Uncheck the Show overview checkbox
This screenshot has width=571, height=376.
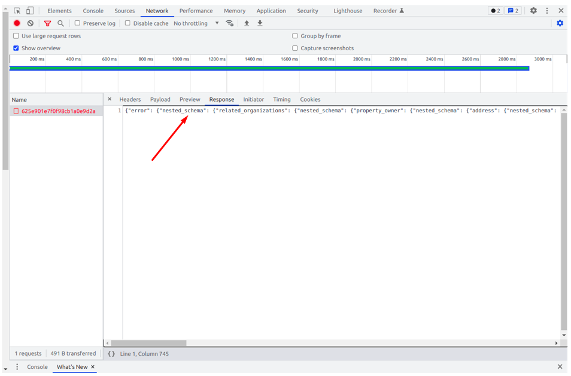point(16,48)
